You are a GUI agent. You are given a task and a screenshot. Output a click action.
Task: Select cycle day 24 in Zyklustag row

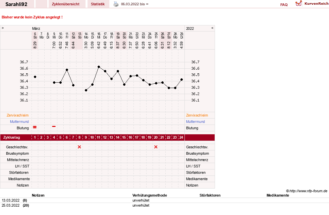pyautogui.click(x=181, y=137)
